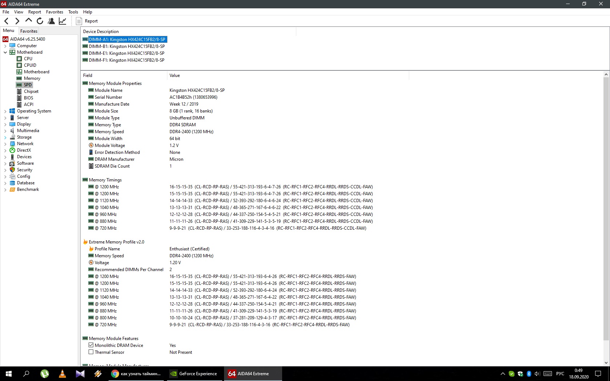Click the Back navigation arrow
610x381 pixels.
6,21
